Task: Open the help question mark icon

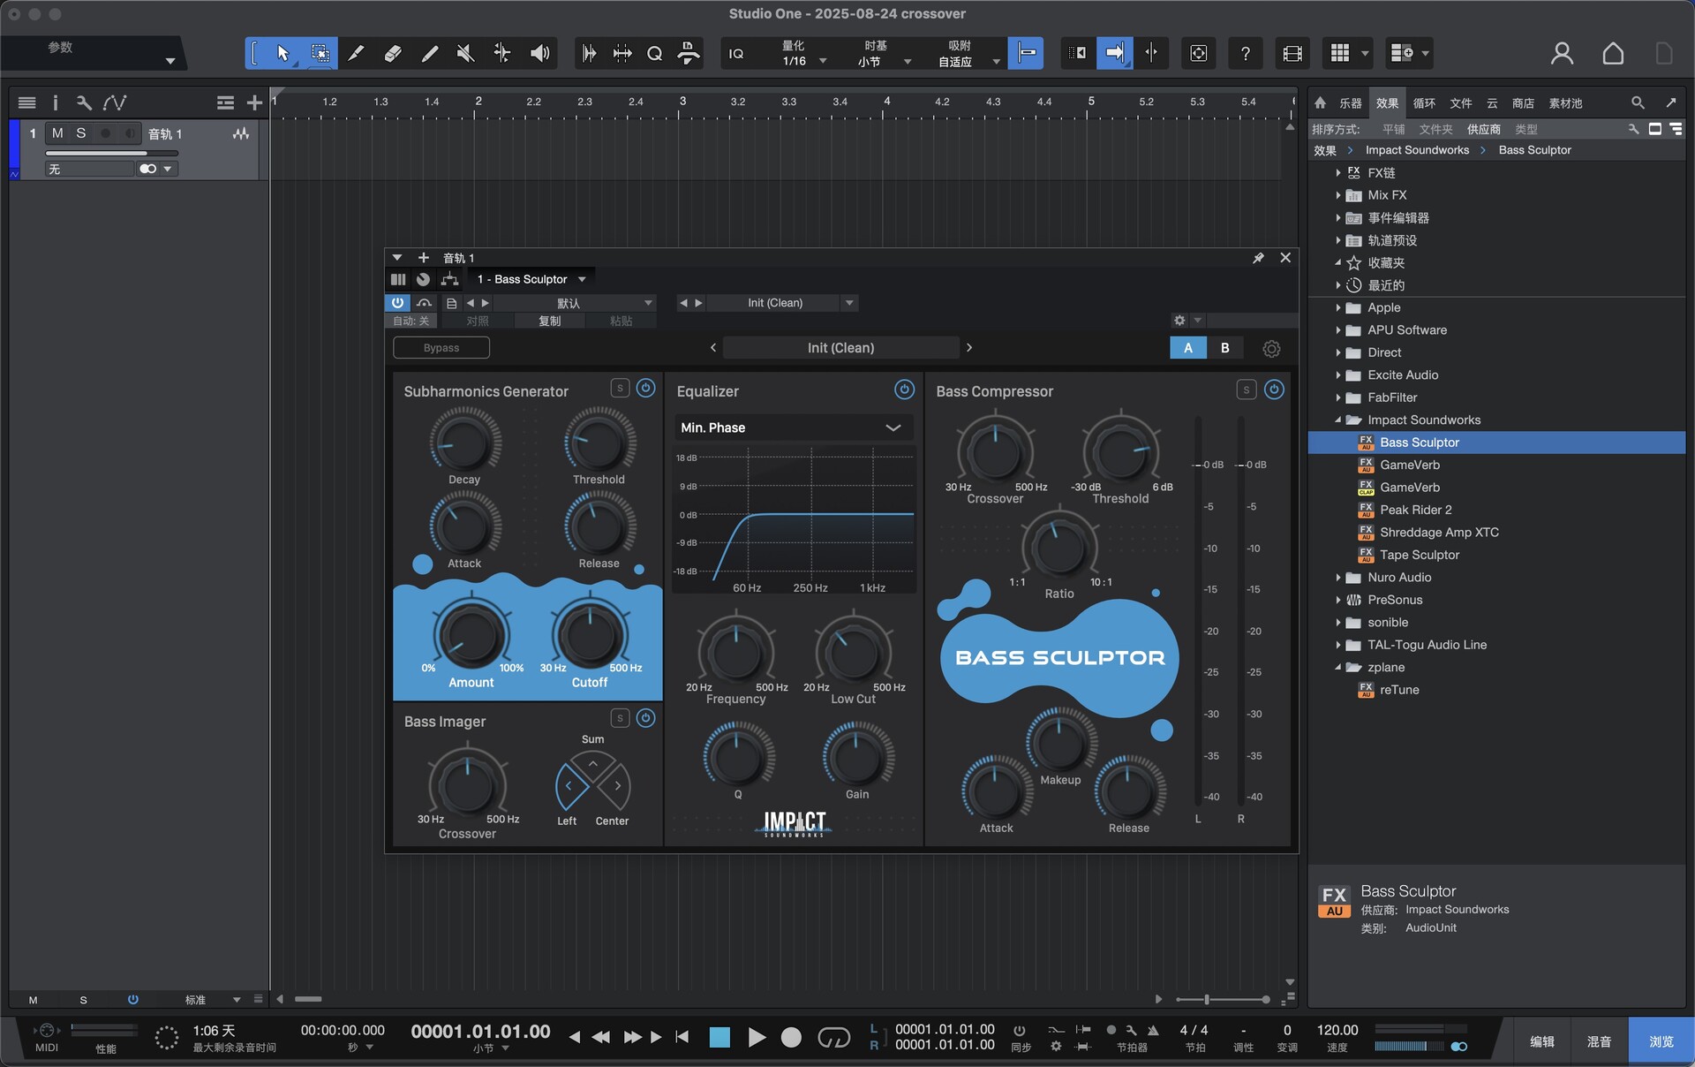Action: pos(1245,54)
